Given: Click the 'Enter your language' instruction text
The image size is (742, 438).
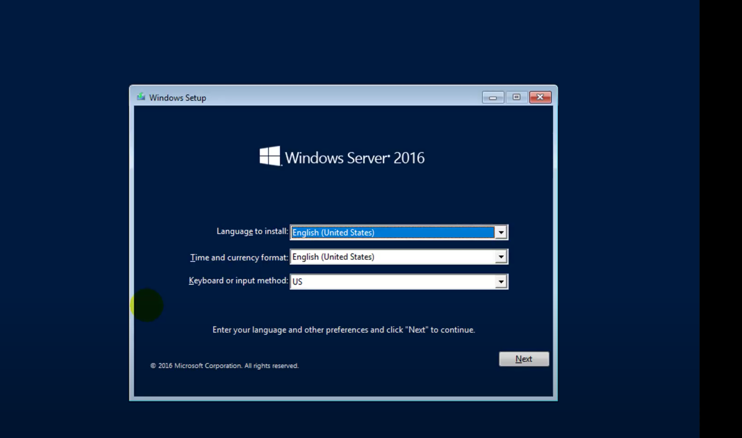Looking at the screenshot, I should [343, 330].
